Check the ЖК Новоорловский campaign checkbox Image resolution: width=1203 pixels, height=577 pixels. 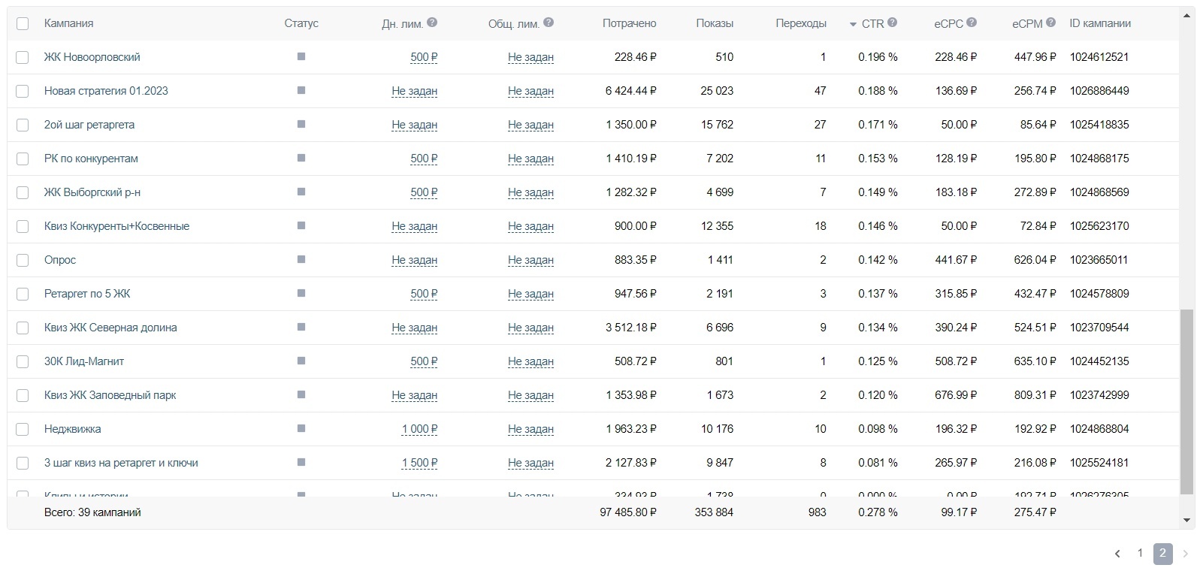pos(23,57)
